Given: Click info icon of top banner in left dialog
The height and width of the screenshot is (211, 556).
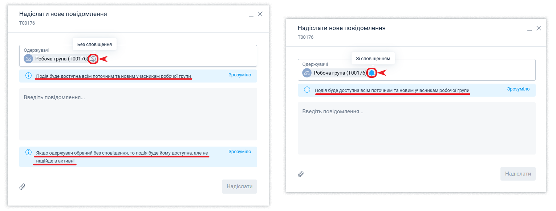Looking at the screenshot, I should tap(28, 76).
